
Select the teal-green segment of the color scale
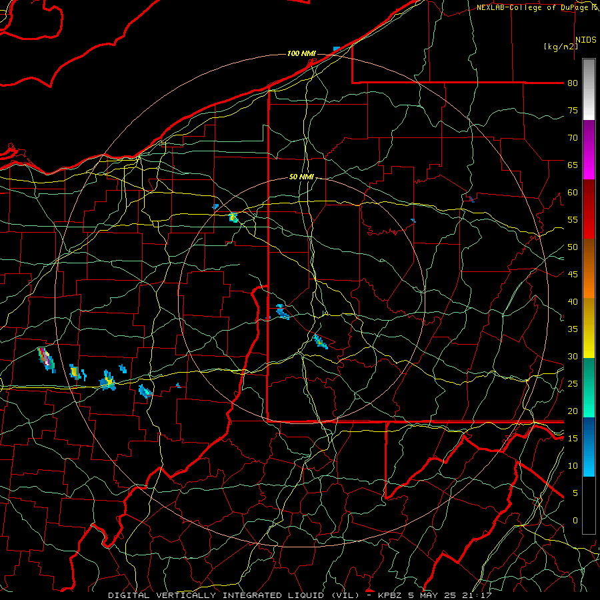coord(589,387)
